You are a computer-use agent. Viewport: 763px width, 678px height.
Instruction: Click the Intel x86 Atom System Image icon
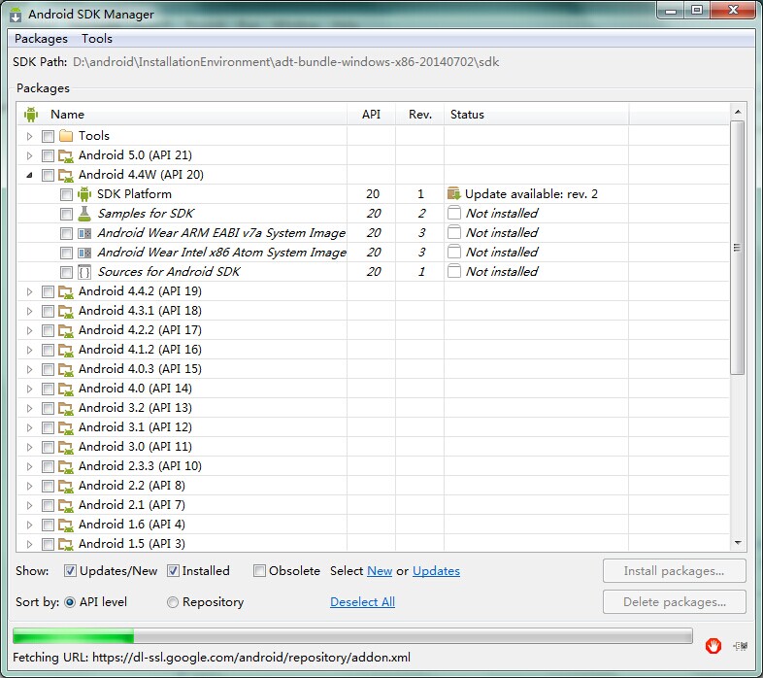(84, 253)
